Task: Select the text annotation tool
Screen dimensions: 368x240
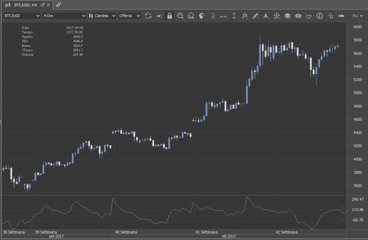Action: (x=266, y=16)
